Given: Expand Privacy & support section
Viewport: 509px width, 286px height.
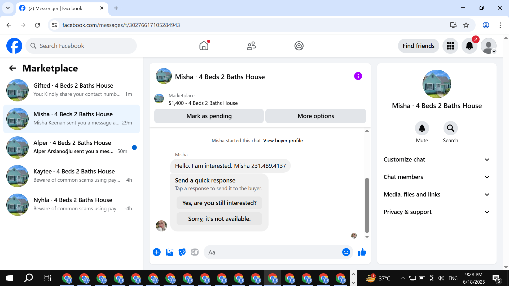Looking at the screenshot, I should click(x=437, y=212).
